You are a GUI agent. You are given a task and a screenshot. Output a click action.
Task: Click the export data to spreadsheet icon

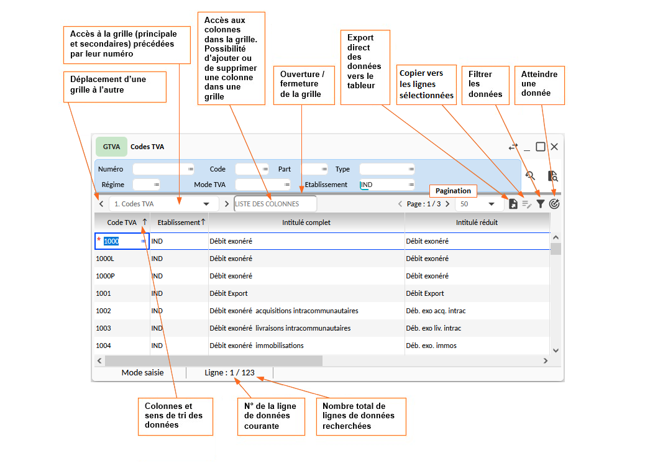point(513,204)
